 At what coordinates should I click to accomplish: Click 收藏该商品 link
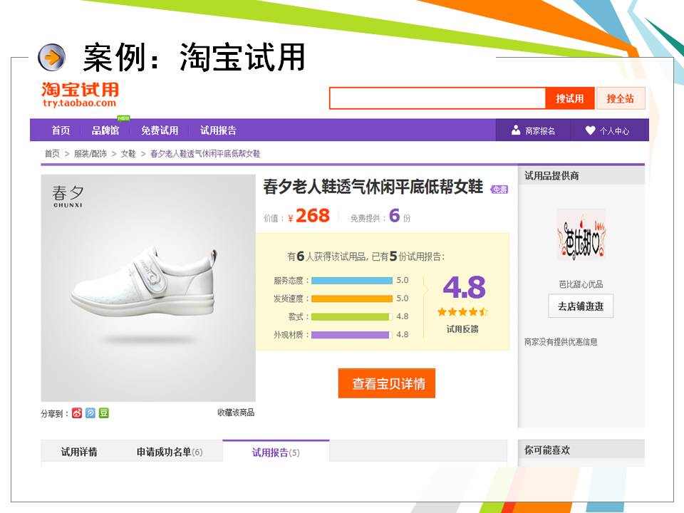(x=236, y=413)
